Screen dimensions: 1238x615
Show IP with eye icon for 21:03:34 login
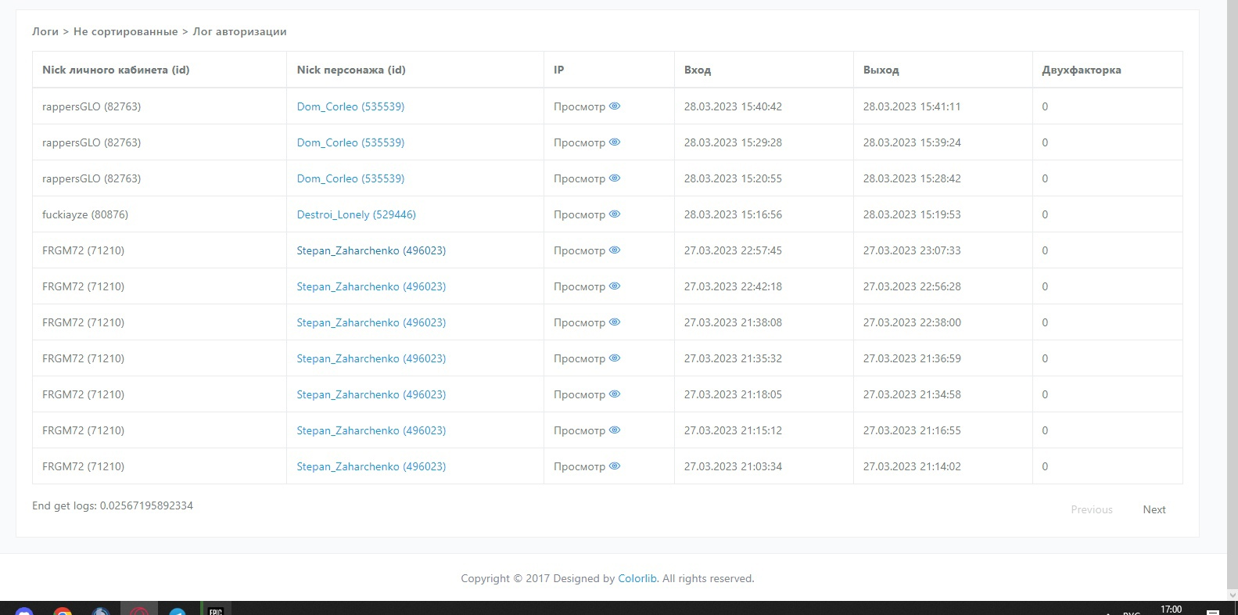click(615, 466)
